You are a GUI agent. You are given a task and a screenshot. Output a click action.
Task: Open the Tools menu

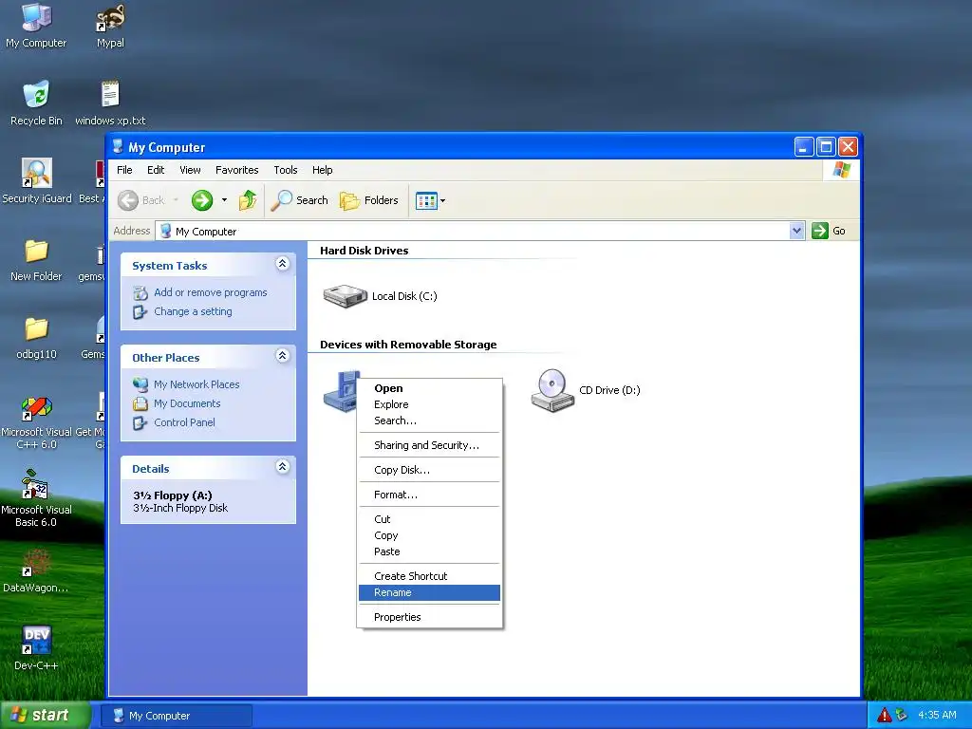286,170
